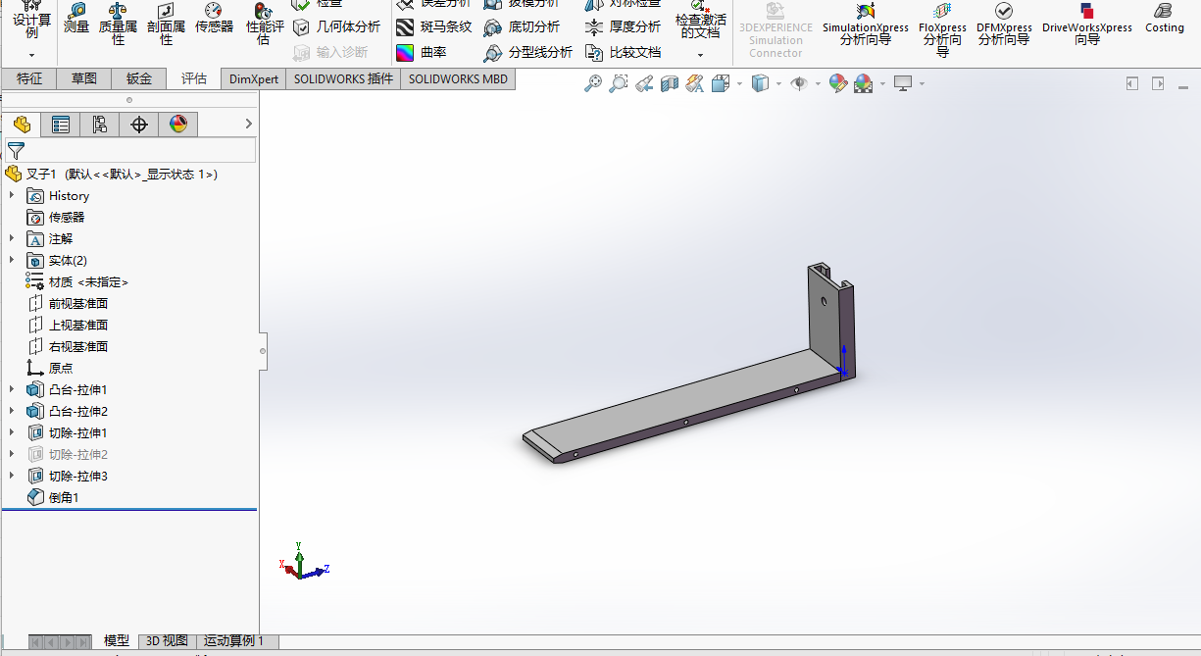Launch SimulationXpress 分析向导
The height and width of the screenshot is (656, 1201).
point(866,25)
